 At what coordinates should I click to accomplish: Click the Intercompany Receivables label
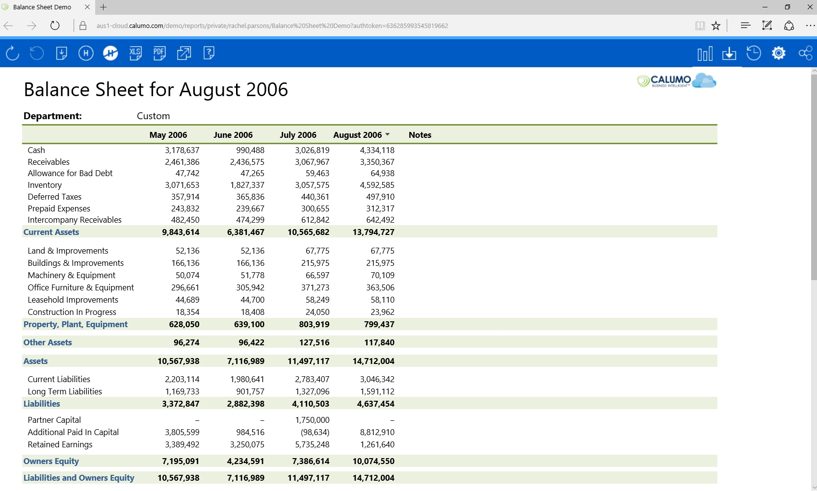pos(75,220)
